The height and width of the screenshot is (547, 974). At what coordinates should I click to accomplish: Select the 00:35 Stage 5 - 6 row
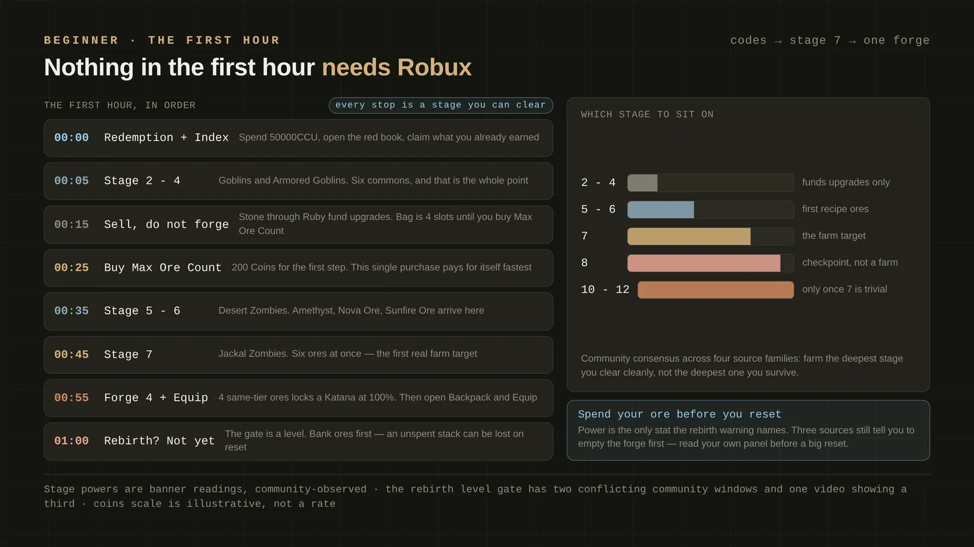coord(298,311)
